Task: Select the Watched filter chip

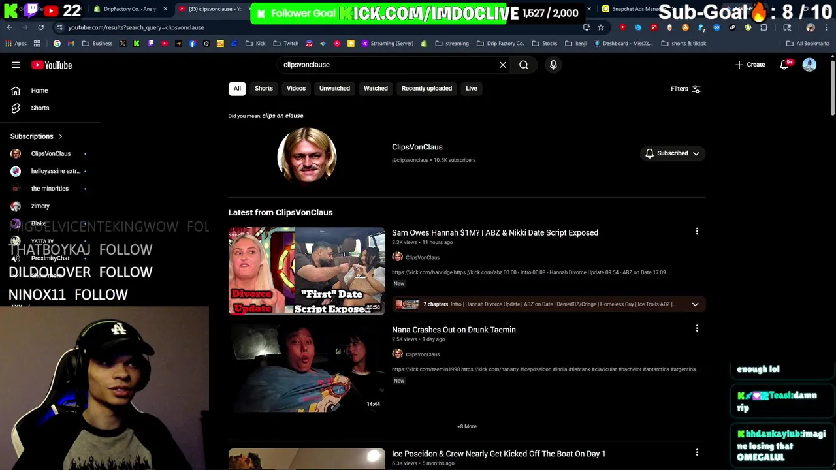Action: pyautogui.click(x=376, y=88)
